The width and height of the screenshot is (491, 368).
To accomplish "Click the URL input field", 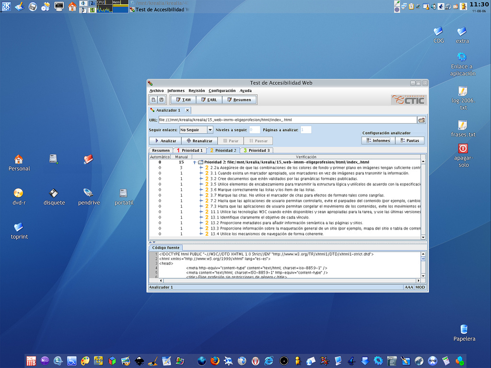I will pos(288,120).
